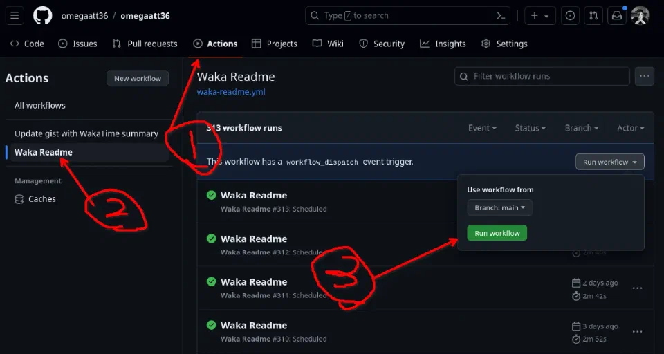Switch to the Issues tab
The image size is (664, 354).
[77, 44]
